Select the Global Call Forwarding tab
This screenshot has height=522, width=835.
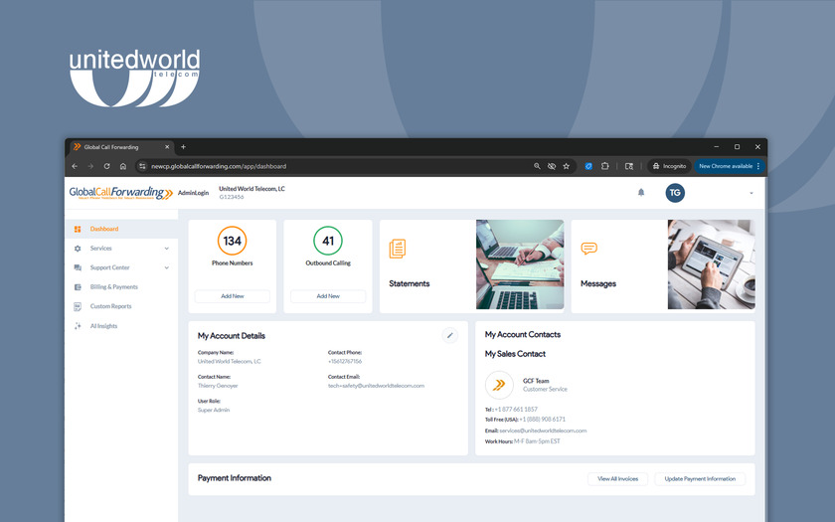[121, 147]
